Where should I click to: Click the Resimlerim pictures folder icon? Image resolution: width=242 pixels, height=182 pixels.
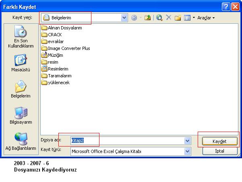tap(44, 69)
